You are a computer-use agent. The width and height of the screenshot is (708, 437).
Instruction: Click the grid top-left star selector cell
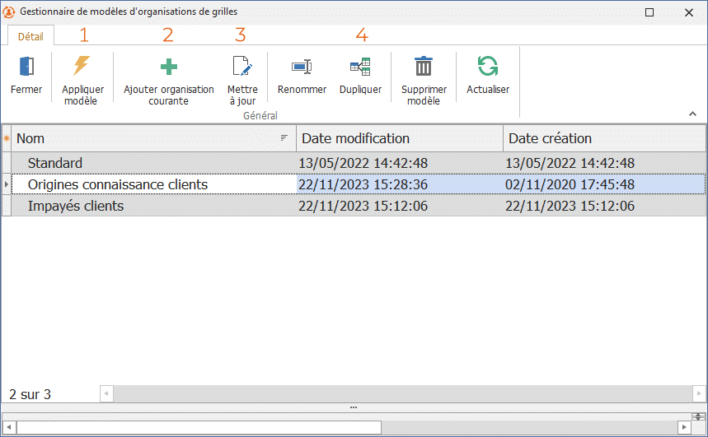pos(7,138)
